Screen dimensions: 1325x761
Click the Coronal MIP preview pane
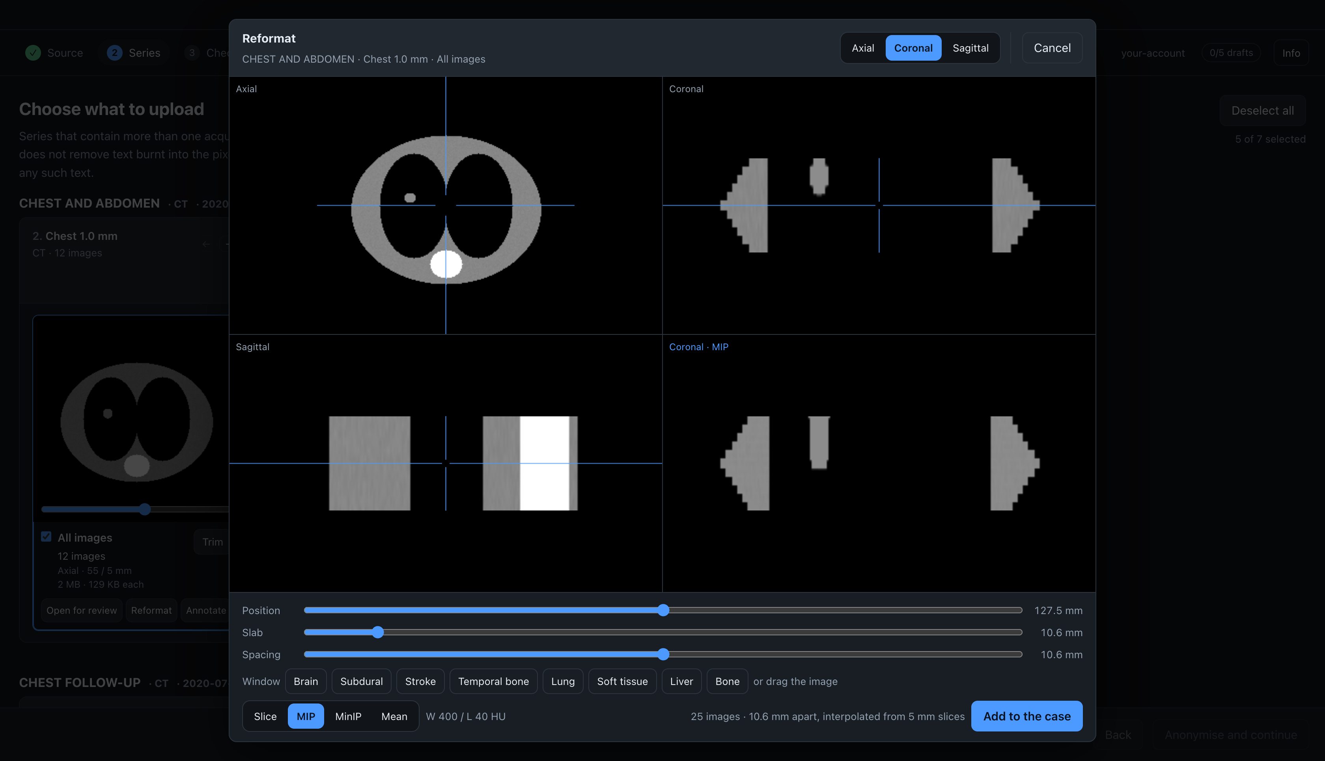(879, 463)
